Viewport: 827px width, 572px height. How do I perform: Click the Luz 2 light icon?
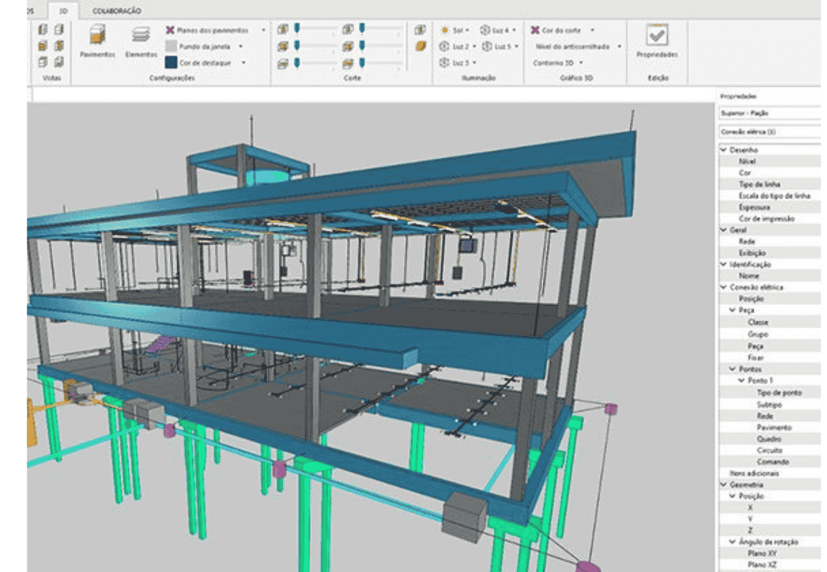(x=445, y=46)
